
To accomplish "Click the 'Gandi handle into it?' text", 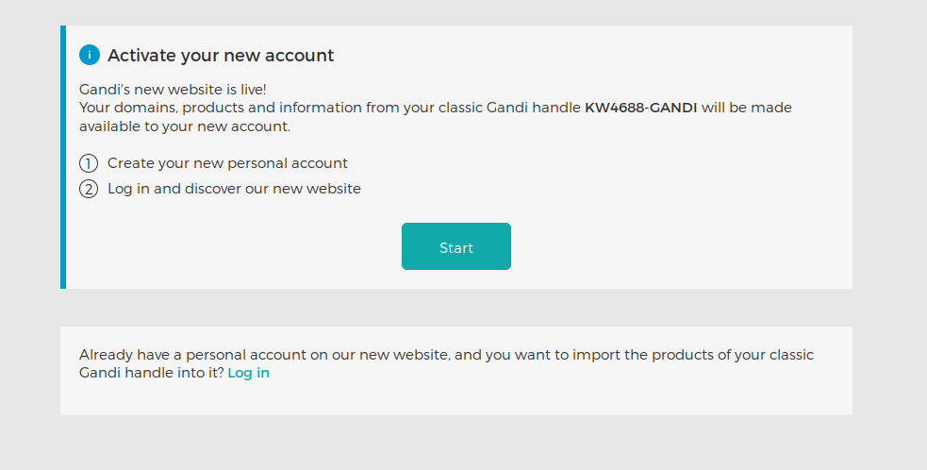I will (x=151, y=373).
